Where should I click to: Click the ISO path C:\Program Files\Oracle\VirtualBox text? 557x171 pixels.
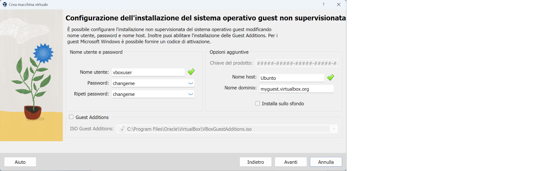[189, 129]
